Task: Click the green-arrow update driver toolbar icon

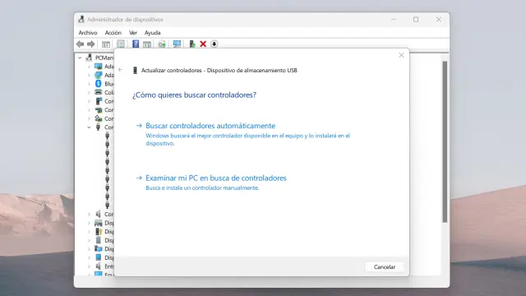Action: pyautogui.click(x=191, y=44)
